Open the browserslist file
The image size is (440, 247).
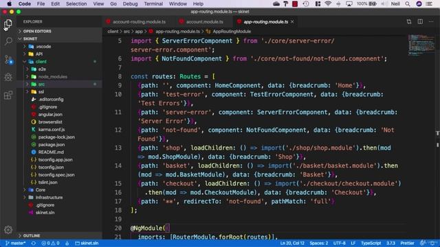pyautogui.click(x=50, y=122)
